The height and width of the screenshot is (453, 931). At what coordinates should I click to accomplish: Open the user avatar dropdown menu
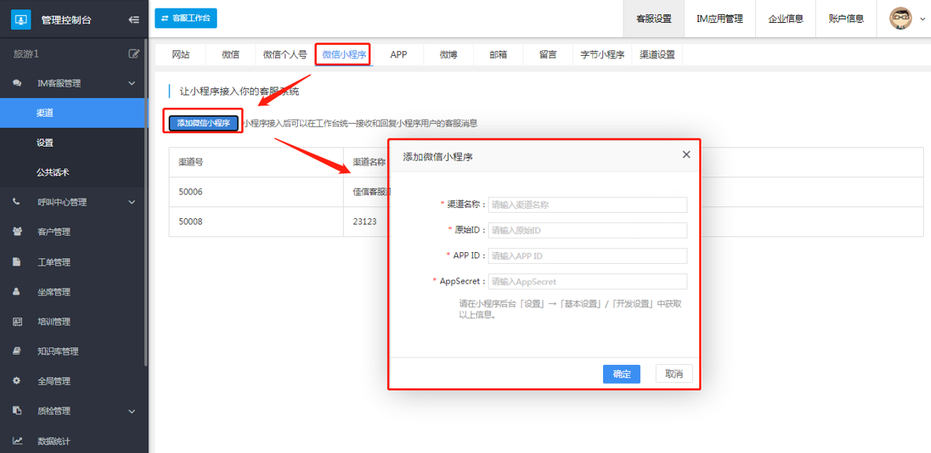coord(907,19)
